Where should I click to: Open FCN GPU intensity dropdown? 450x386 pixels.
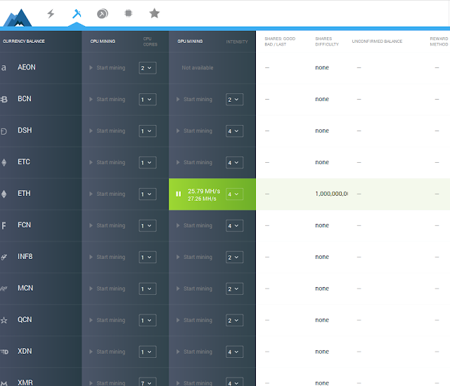[234, 225]
